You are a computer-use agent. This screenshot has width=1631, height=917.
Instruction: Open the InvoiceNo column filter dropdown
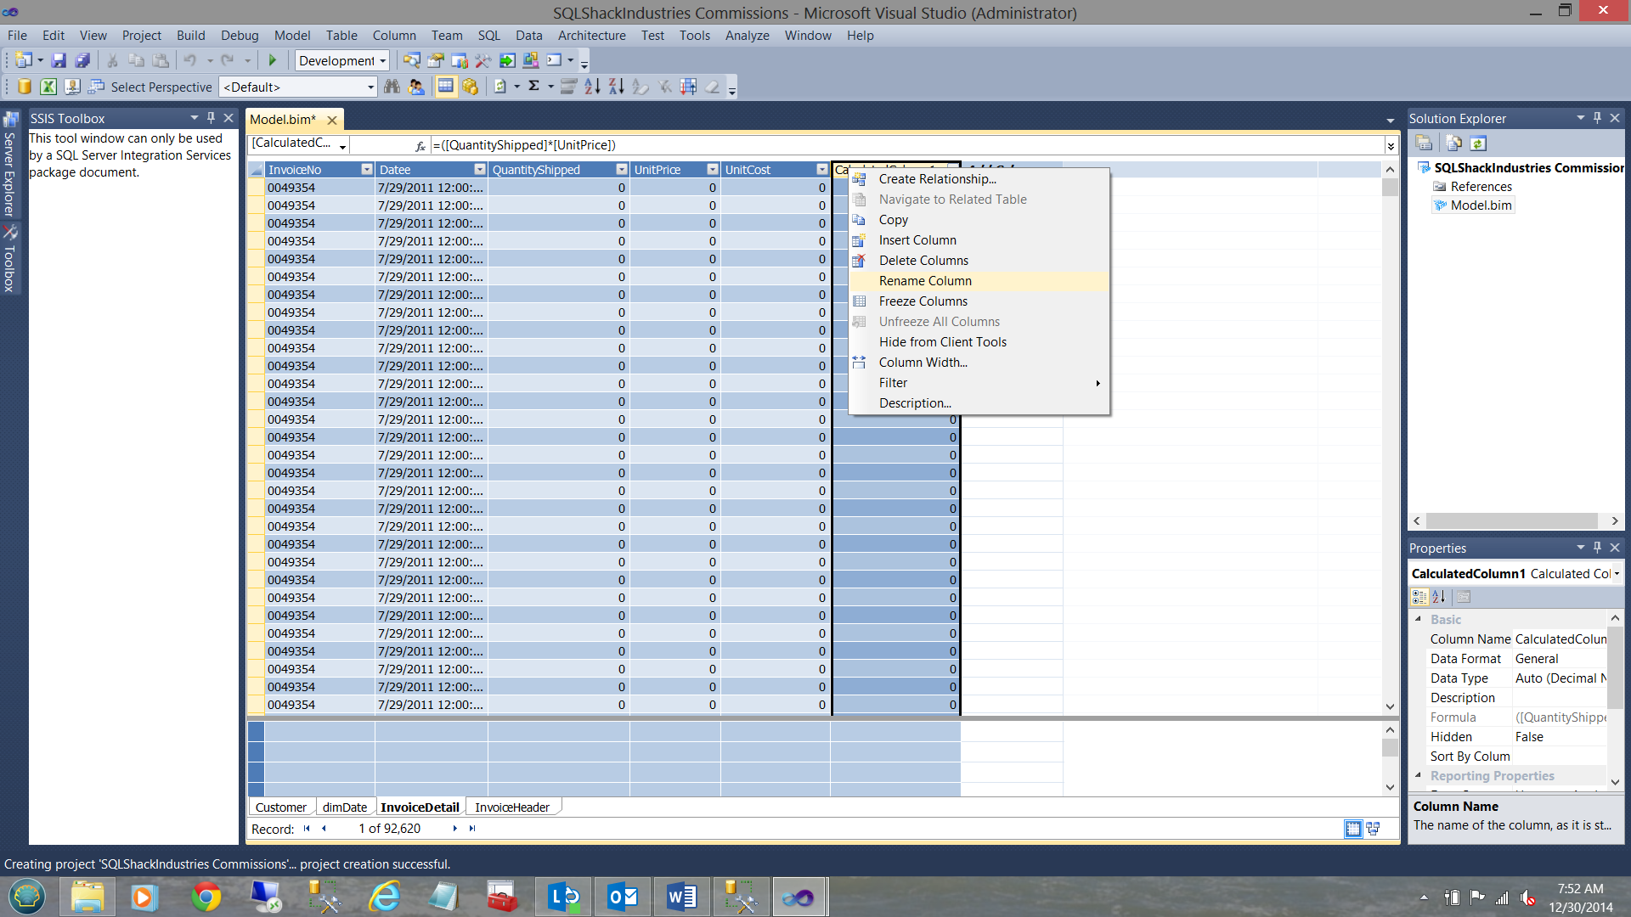tap(366, 170)
